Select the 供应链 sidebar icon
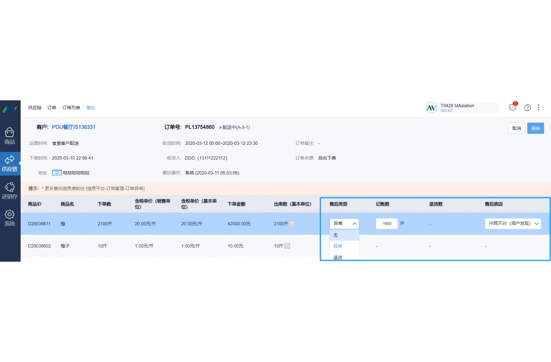Viewport: 551px width, 362px height. pos(9,163)
